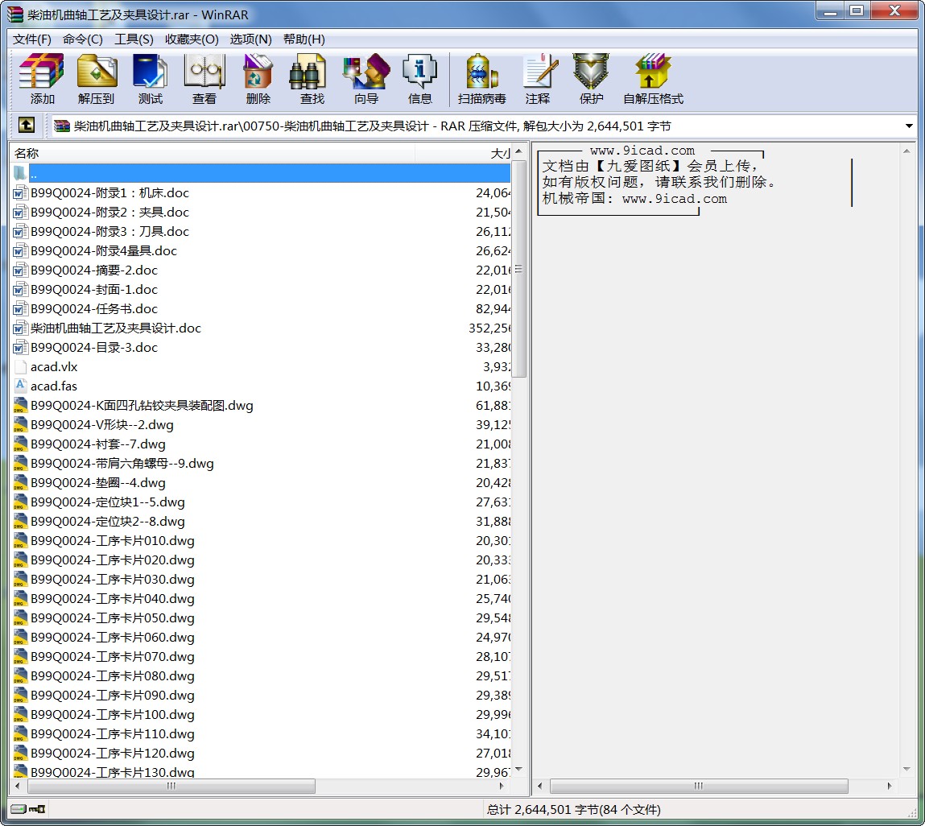Click Word icon of 任务书.doc

pos(20,308)
